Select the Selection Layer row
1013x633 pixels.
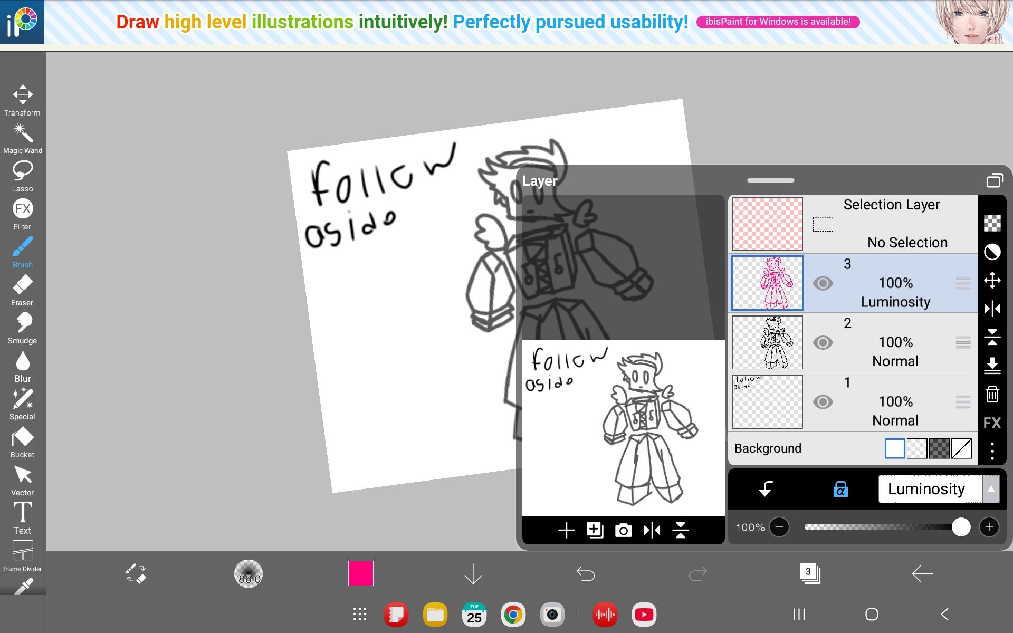coord(854,224)
